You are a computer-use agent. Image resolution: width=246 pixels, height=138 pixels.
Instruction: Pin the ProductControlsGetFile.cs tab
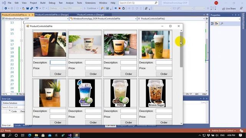[29, 15]
